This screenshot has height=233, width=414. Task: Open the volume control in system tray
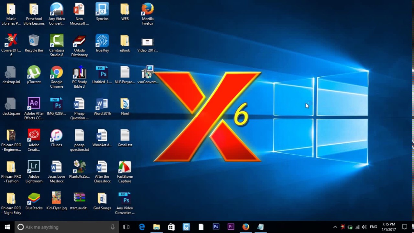364,227
